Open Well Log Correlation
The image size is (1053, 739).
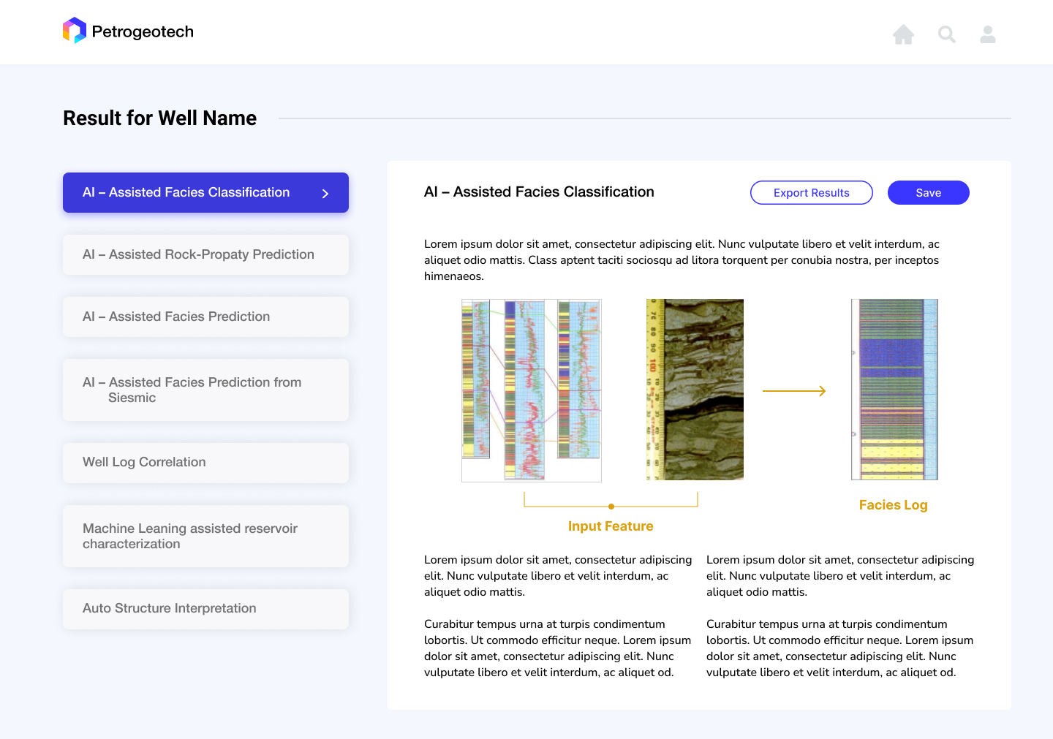pos(205,462)
